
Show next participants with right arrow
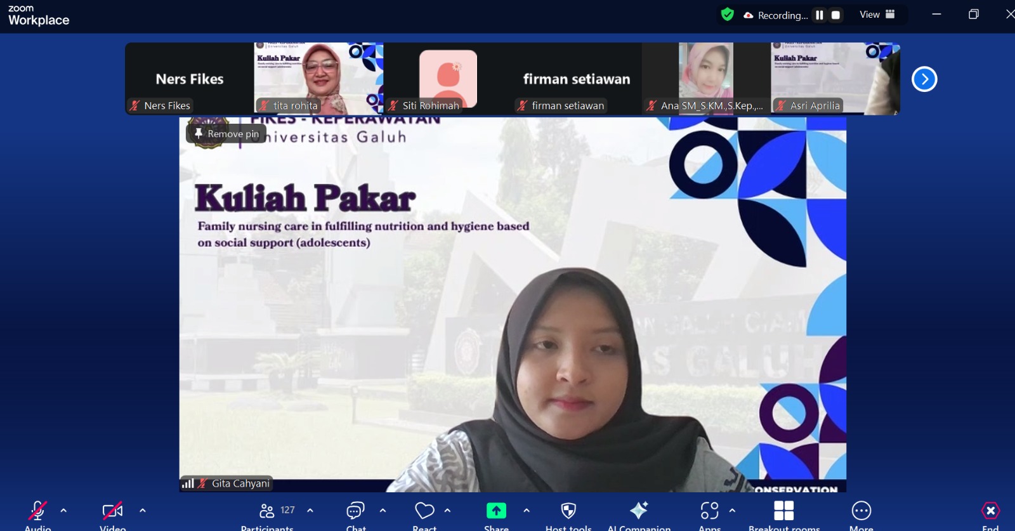coord(924,79)
